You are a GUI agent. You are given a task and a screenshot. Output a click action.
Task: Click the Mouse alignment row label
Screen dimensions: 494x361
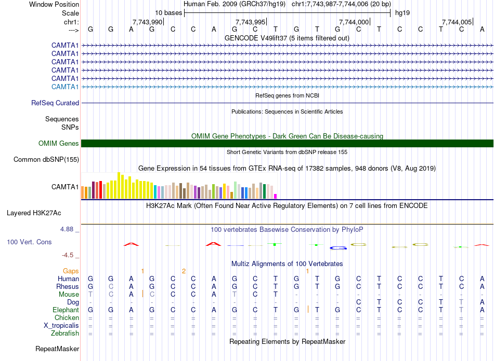(69, 295)
